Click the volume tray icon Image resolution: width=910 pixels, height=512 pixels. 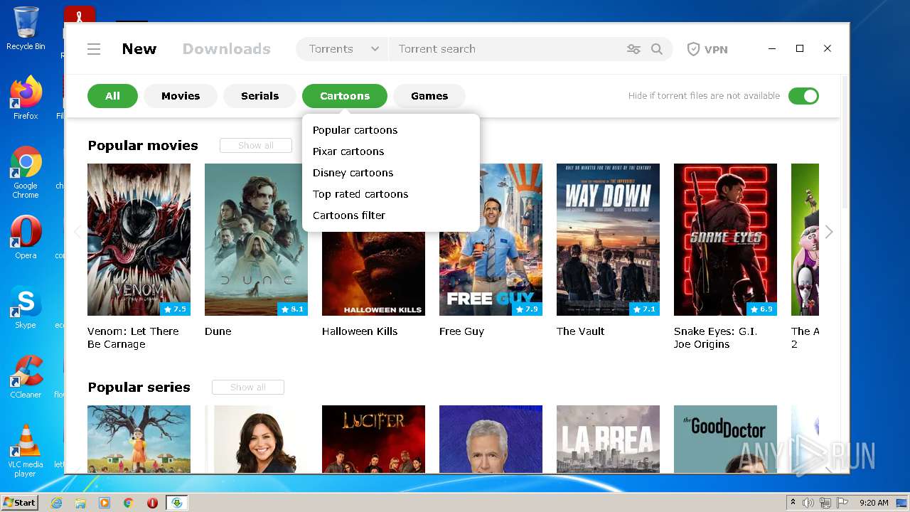(808, 503)
